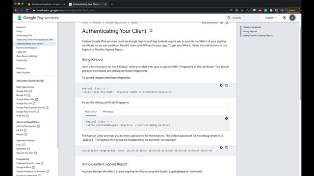Viewport: 314px width, 176px height.
Task: Open Open Source Notices sidebar link
Action: [27, 56]
